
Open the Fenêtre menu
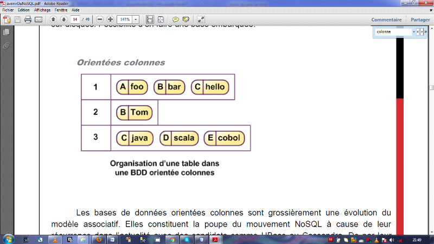point(61,10)
